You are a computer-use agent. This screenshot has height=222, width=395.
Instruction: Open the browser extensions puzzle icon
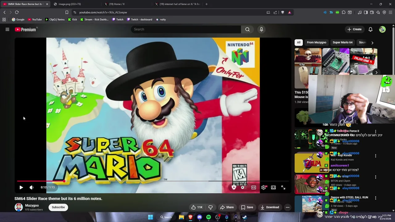(x=343, y=12)
